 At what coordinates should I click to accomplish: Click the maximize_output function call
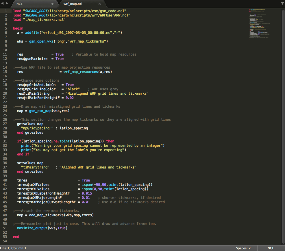(32, 228)
